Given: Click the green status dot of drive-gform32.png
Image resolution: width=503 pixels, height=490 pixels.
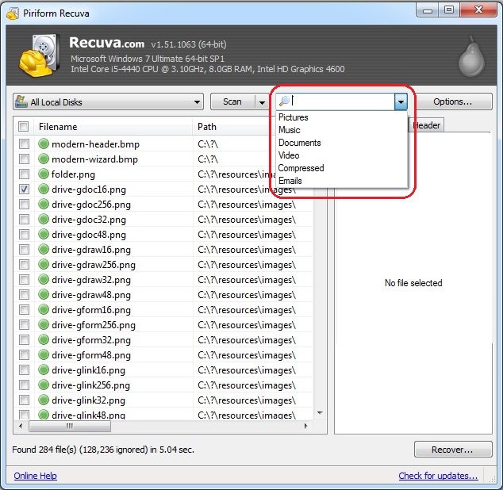Looking at the screenshot, I should (x=44, y=339).
